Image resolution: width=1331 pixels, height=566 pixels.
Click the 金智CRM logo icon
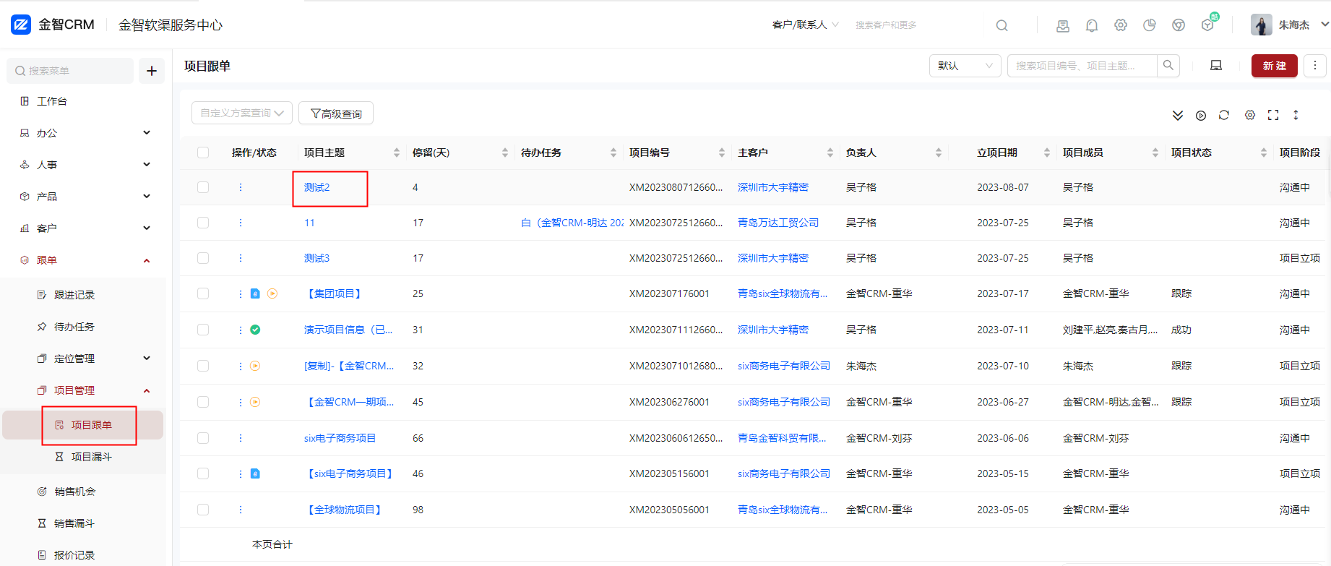tap(21, 25)
